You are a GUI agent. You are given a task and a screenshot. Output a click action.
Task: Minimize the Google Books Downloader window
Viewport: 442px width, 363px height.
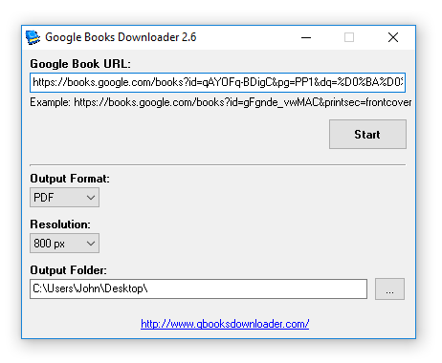306,37
